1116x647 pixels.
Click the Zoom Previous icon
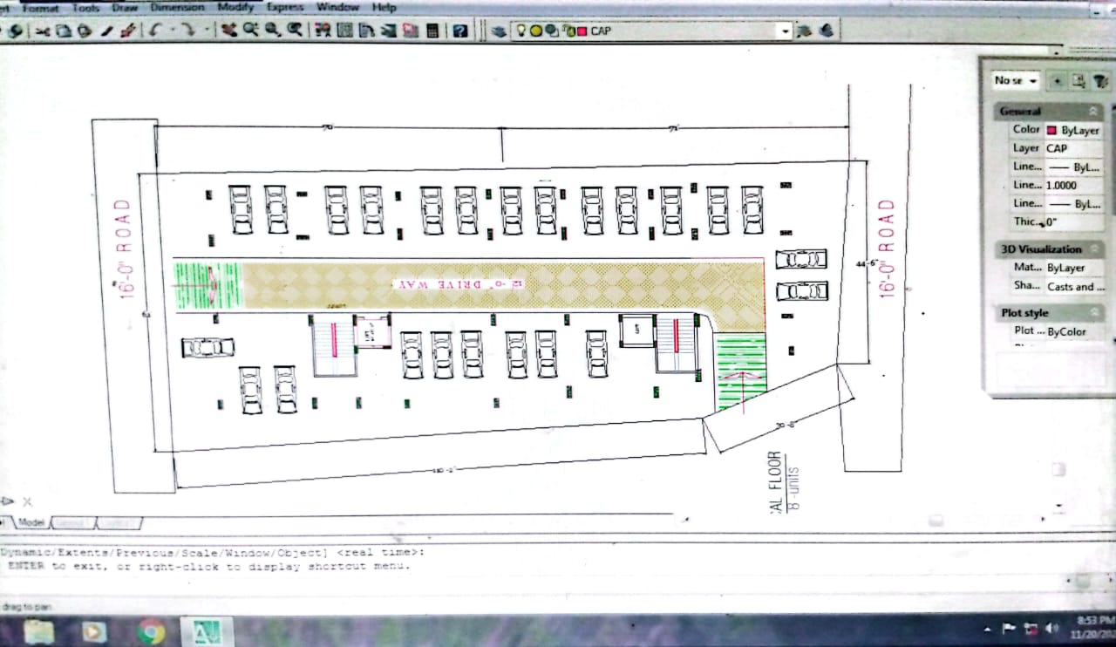[295, 31]
